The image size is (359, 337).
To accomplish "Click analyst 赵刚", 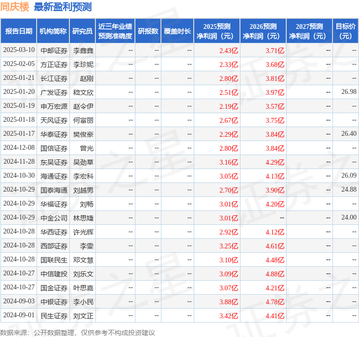I will [x=87, y=78].
